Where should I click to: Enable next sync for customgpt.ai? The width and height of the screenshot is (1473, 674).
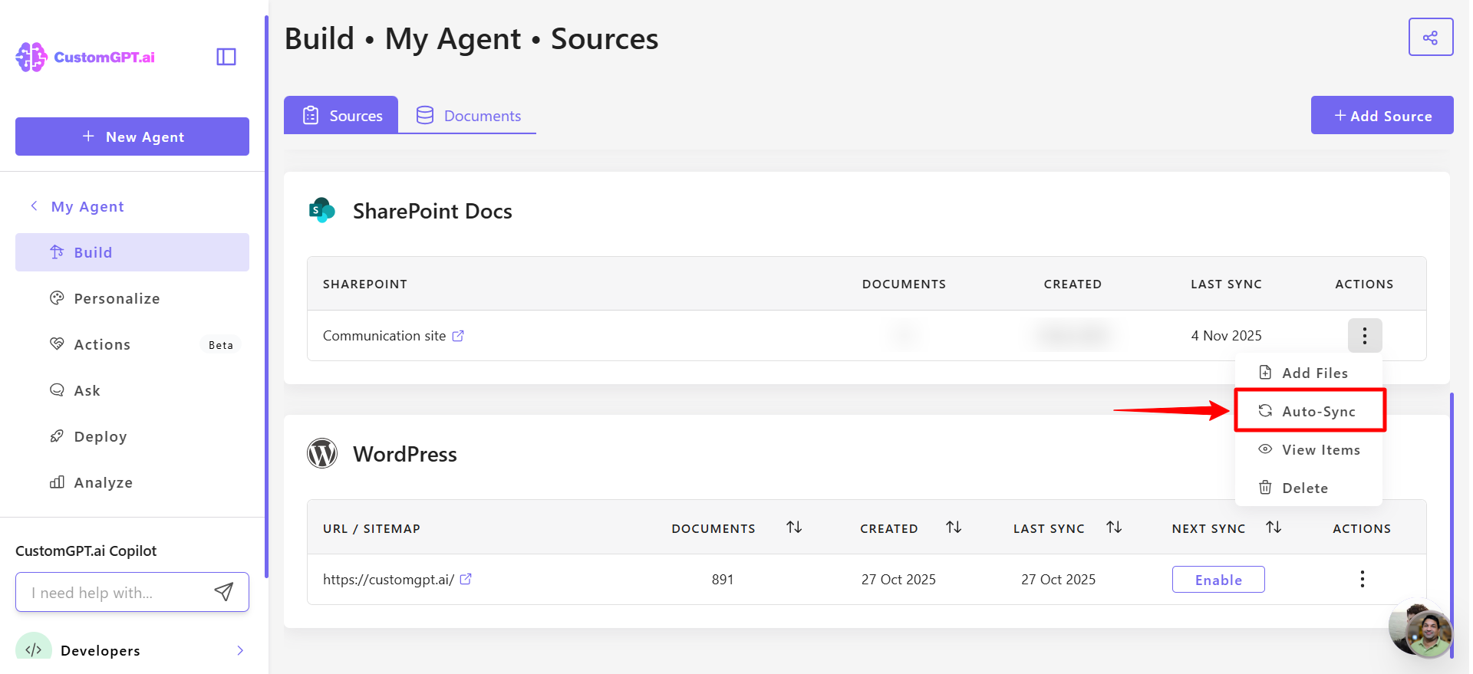pos(1218,580)
